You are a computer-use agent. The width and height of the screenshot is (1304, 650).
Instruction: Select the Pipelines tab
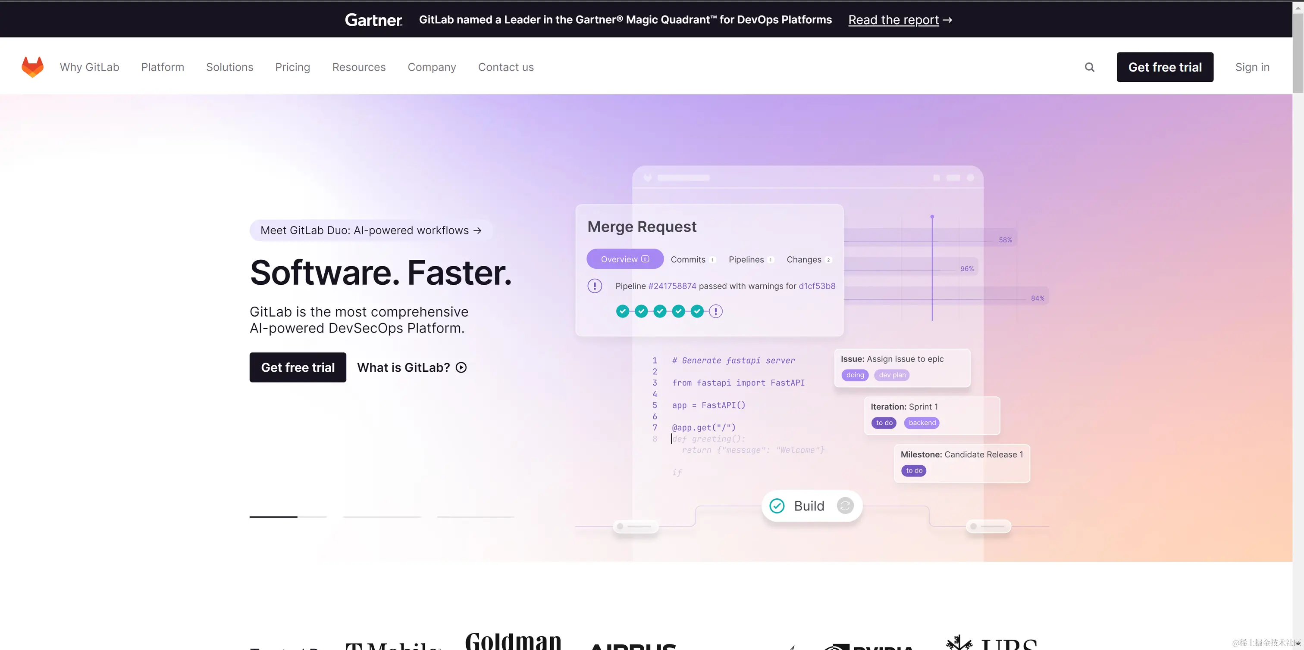coord(751,259)
